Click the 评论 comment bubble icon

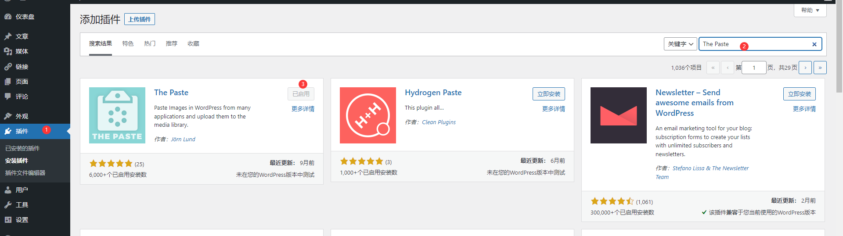point(8,97)
